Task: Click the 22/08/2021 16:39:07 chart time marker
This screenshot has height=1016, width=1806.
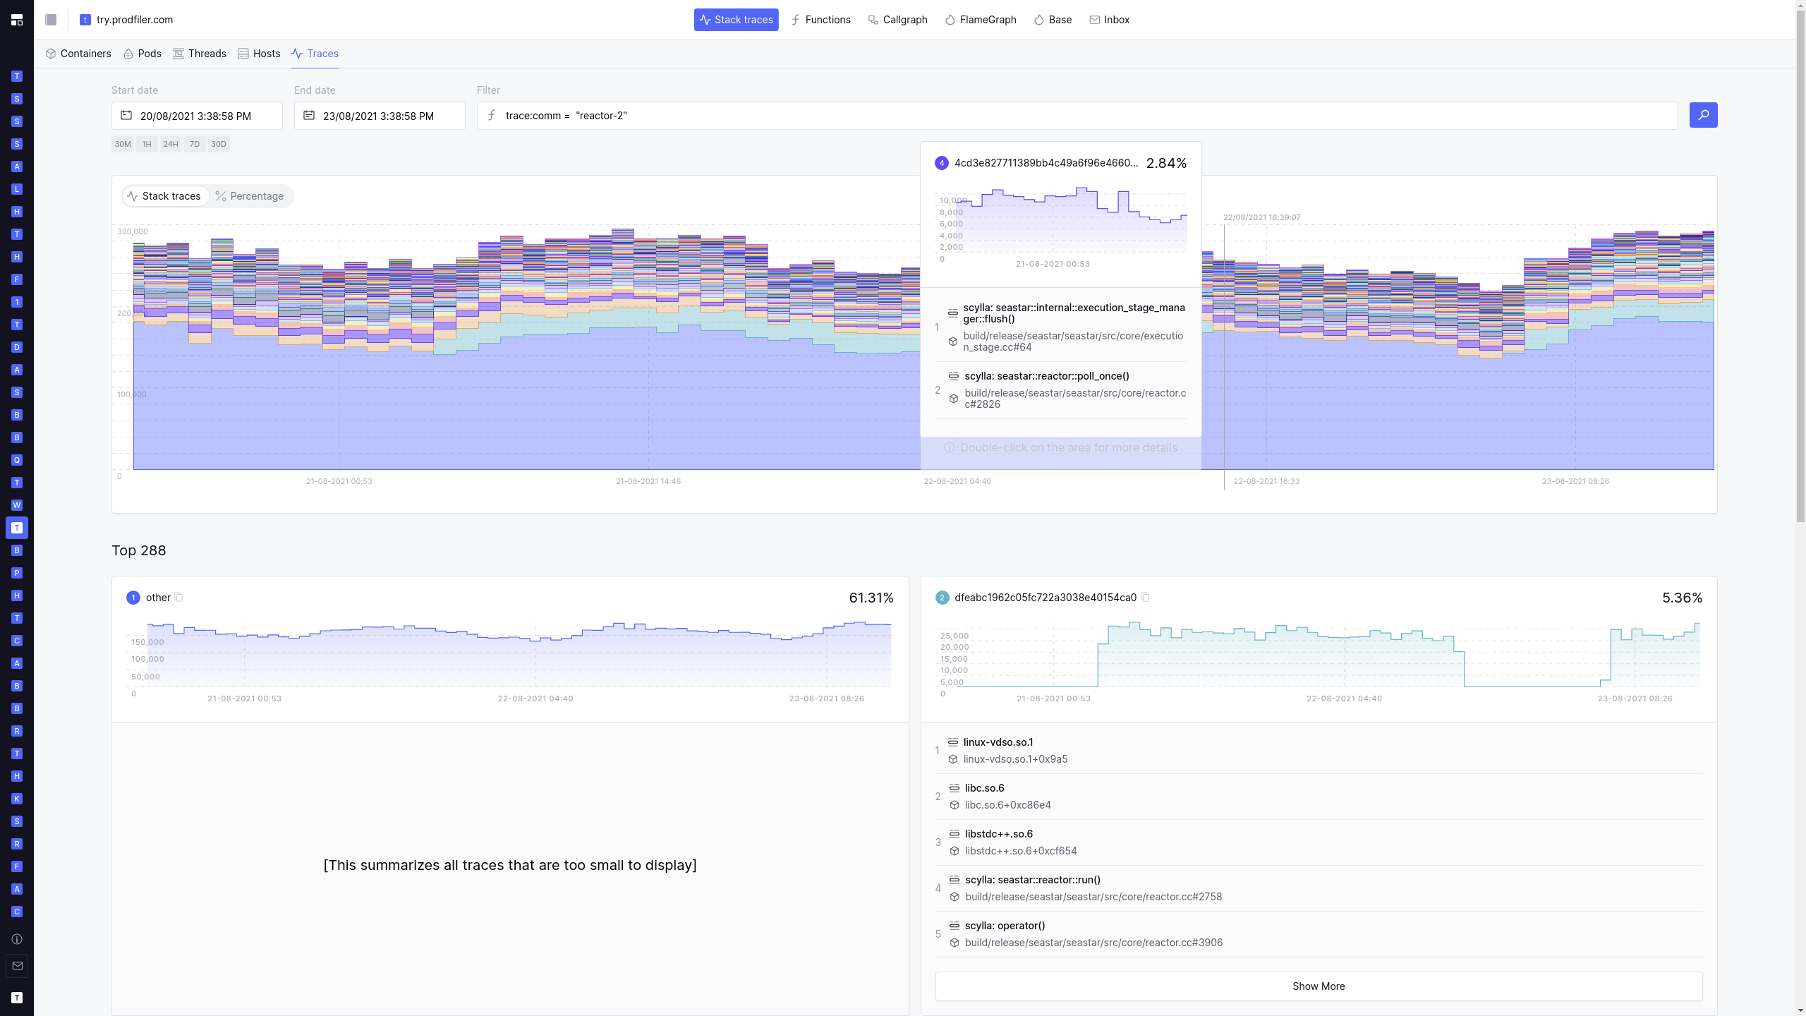Action: [x=1262, y=217]
